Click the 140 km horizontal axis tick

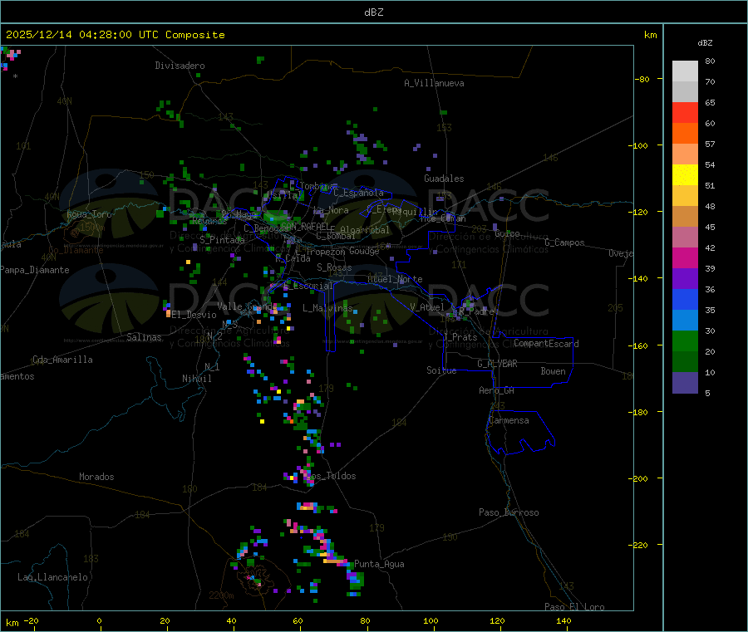pos(563,620)
